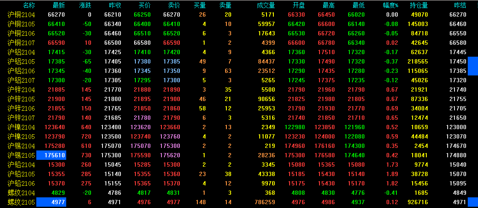
Task: Click open interest 145003 for 沪铜2105
Action: pyautogui.click(x=418, y=24)
